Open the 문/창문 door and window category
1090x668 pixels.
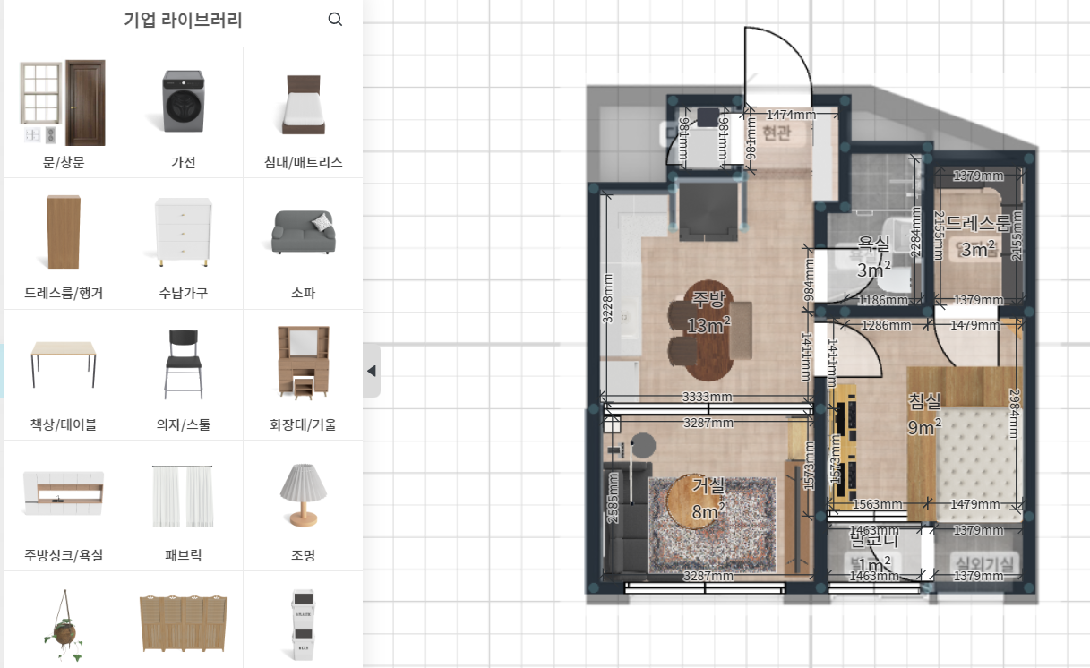point(64,113)
